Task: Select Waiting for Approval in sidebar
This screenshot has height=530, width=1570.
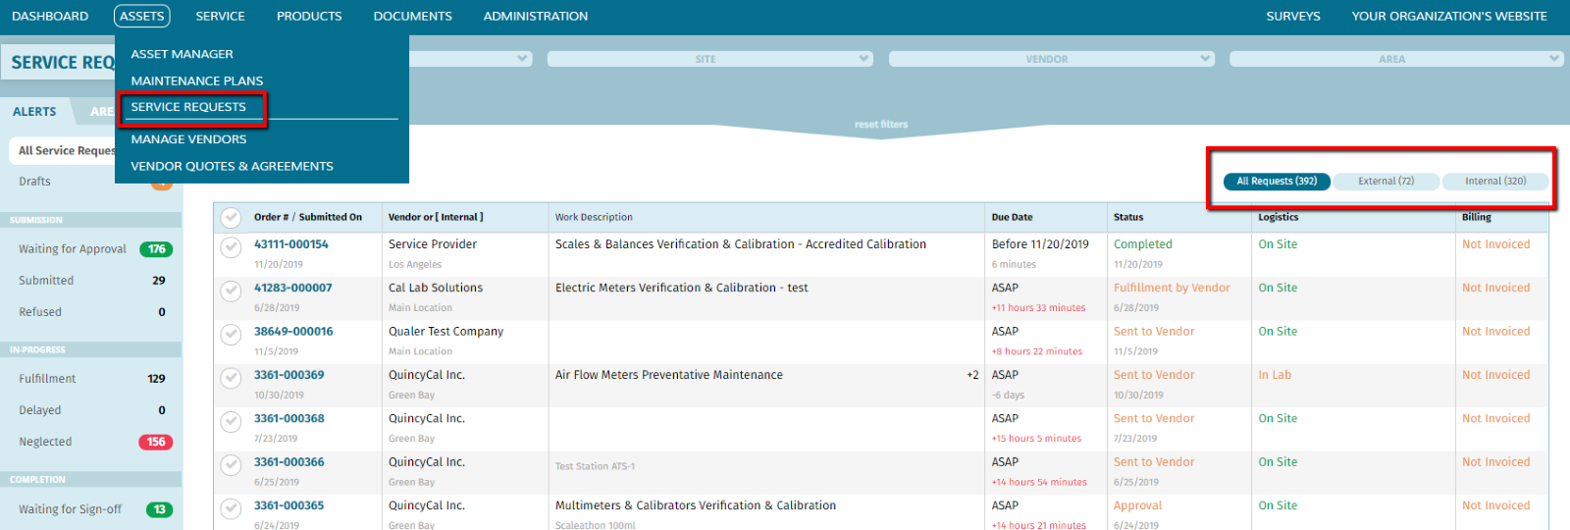Action: tap(73, 249)
